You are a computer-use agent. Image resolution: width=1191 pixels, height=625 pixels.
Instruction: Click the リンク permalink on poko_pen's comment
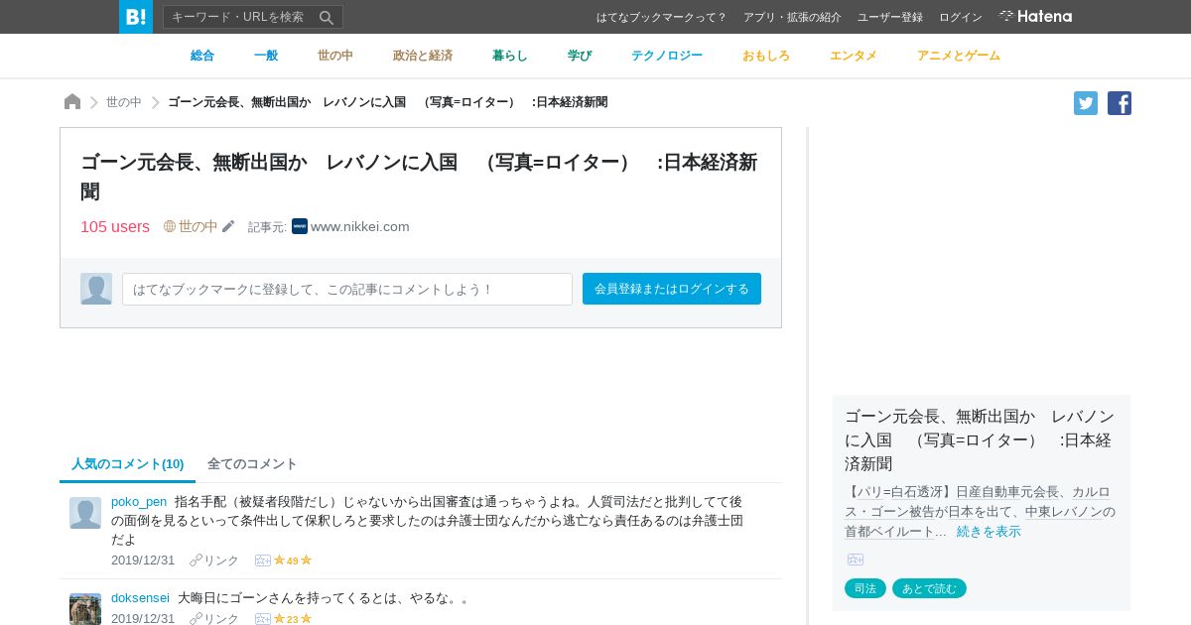pyautogui.click(x=214, y=561)
